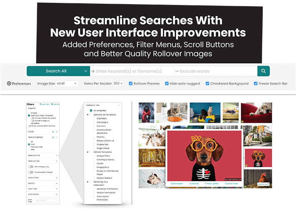Open the Search All dropdown

[x=58, y=71]
